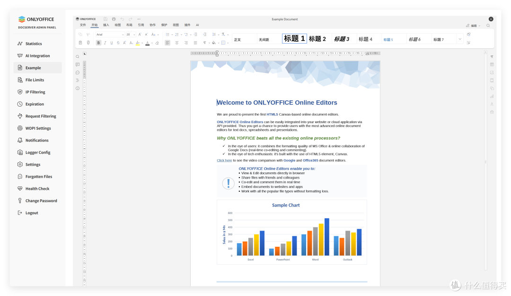The height and width of the screenshot is (296, 511).
Task: Log out using the Logout link
Action: [x=37, y=213]
